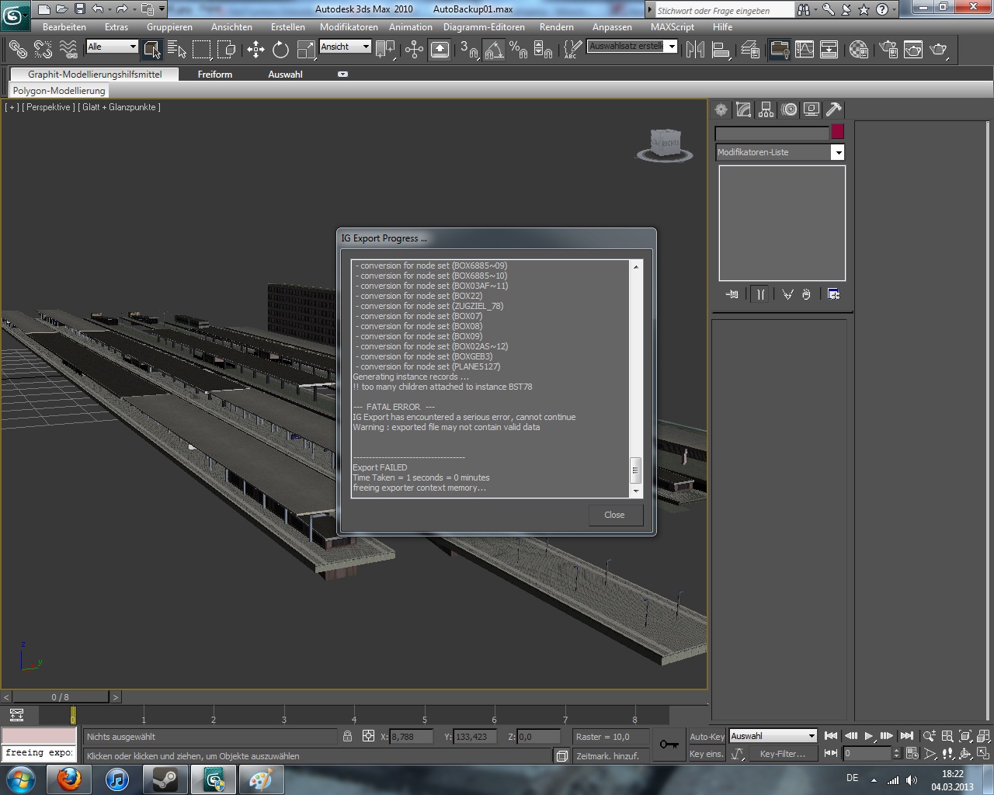Viewport: 994px width, 795px height.
Task: Open the Modifikatoren-Liste dropdown
Action: 837,152
